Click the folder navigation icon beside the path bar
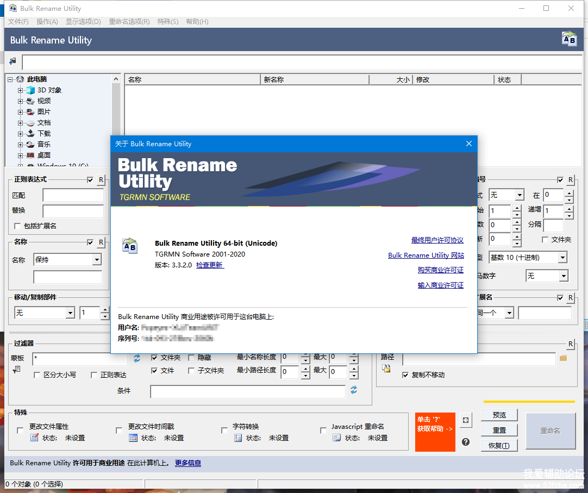This screenshot has width=588, height=493. tap(12, 61)
